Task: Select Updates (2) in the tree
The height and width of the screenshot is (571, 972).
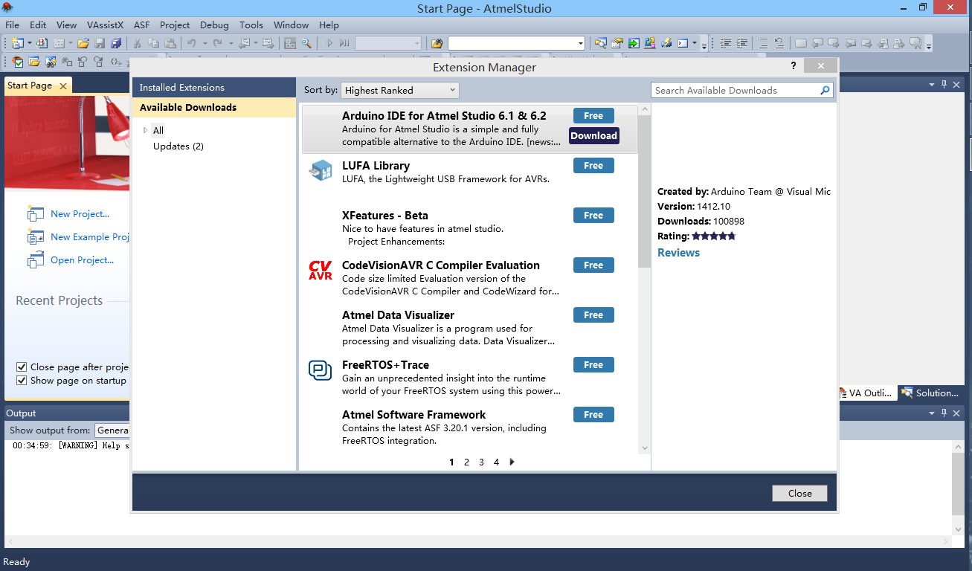Action: pyautogui.click(x=178, y=146)
